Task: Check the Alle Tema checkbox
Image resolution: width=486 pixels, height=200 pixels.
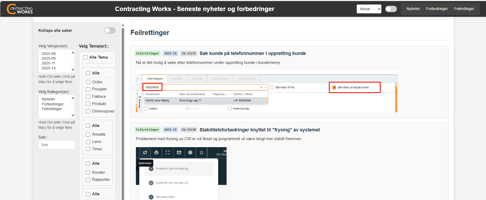Action: (85, 57)
